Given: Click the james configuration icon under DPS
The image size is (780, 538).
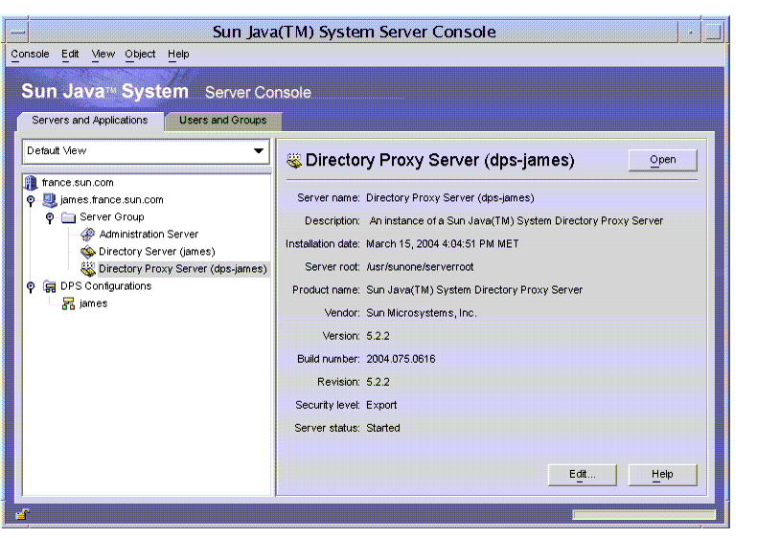Looking at the screenshot, I should pos(69,303).
